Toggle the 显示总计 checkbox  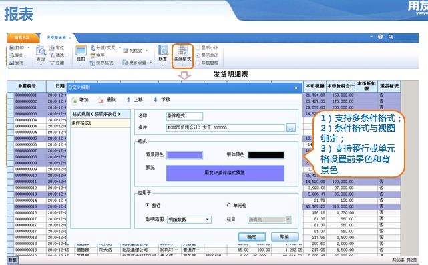[198, 55]
